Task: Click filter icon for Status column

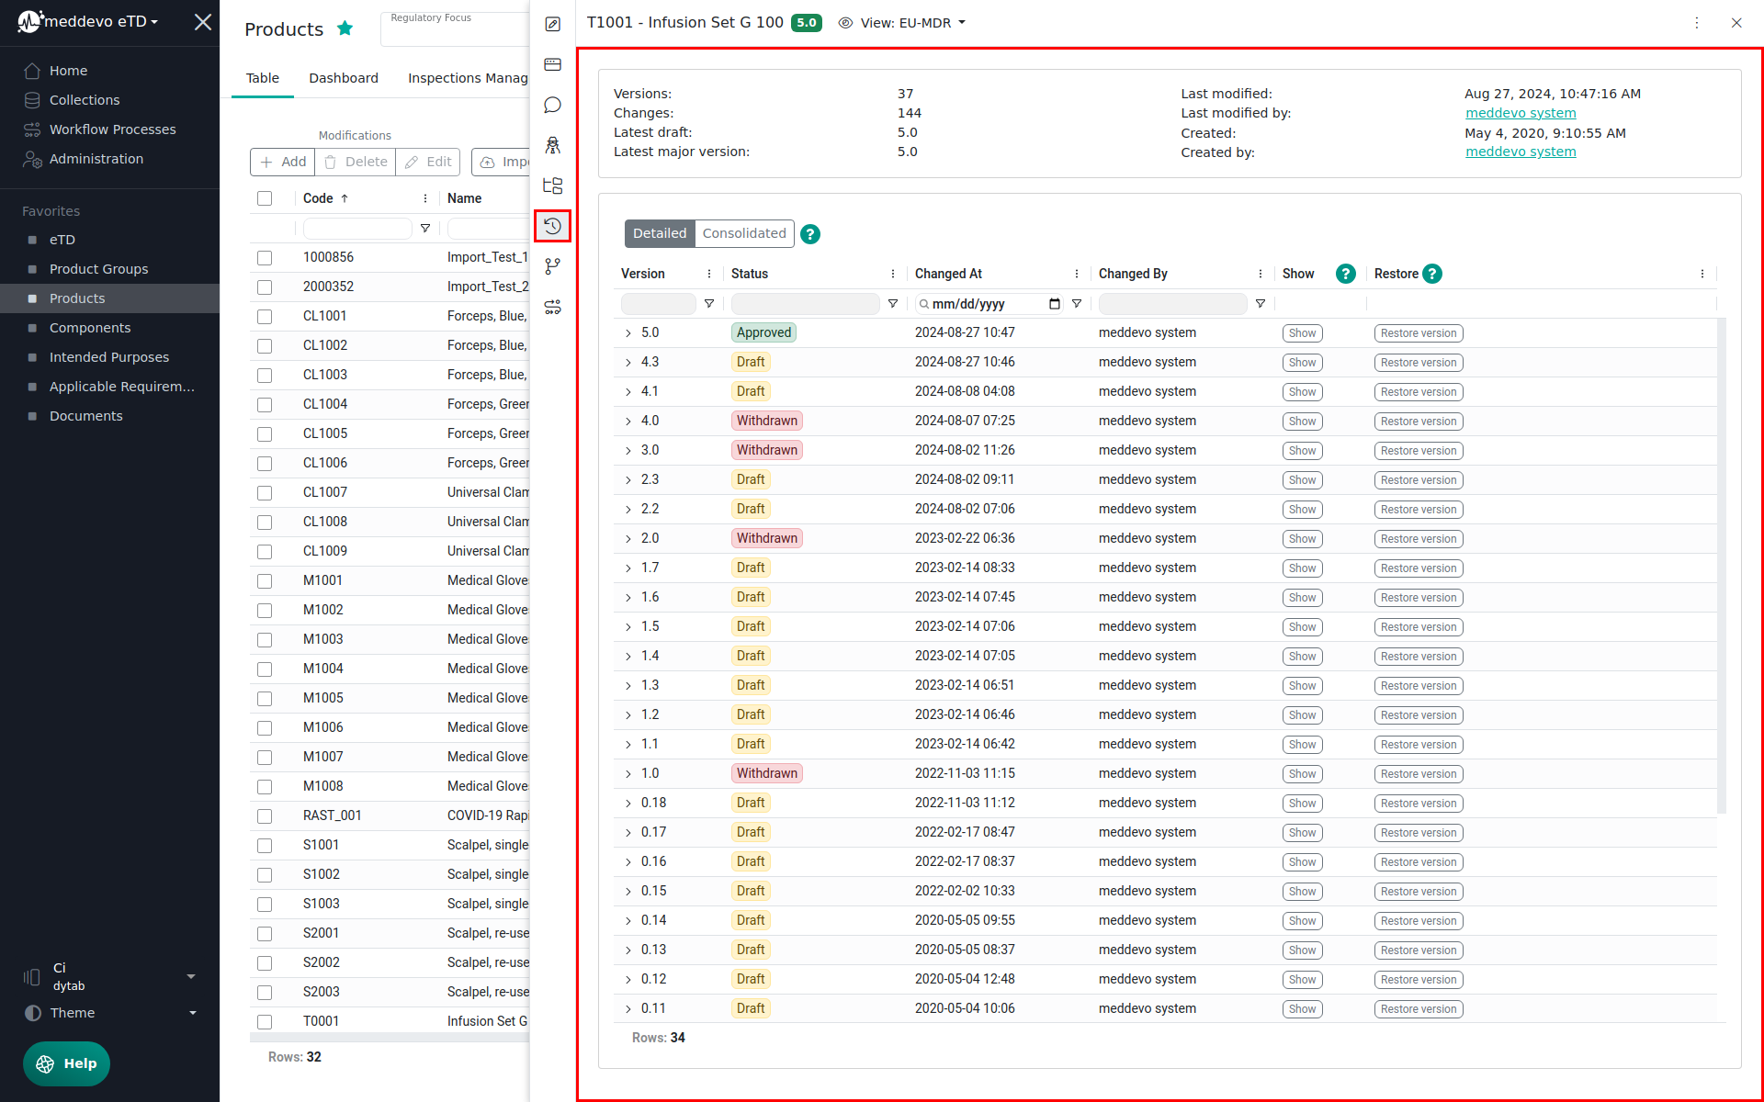Action: pyautogui.click(x=892, y=304)
